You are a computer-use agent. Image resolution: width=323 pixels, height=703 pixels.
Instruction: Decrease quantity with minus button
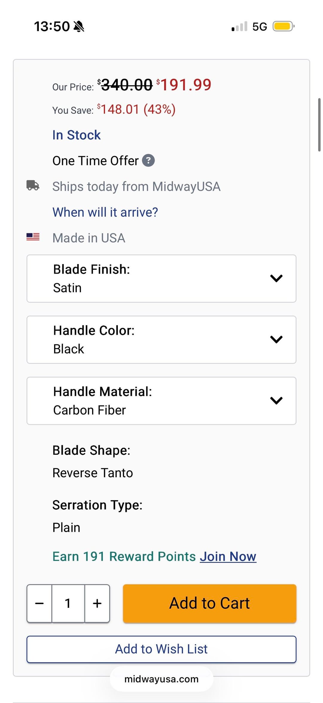point(39,603)
